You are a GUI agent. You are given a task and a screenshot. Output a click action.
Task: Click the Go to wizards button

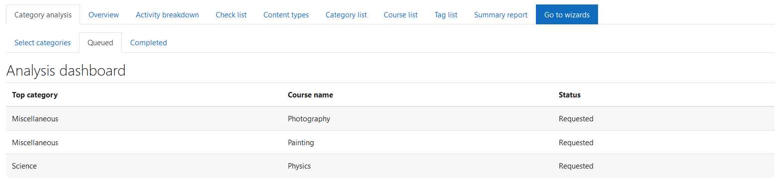567,15
